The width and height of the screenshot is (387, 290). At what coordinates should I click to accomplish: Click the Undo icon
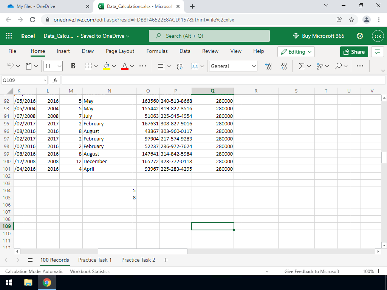pos(10,66)
